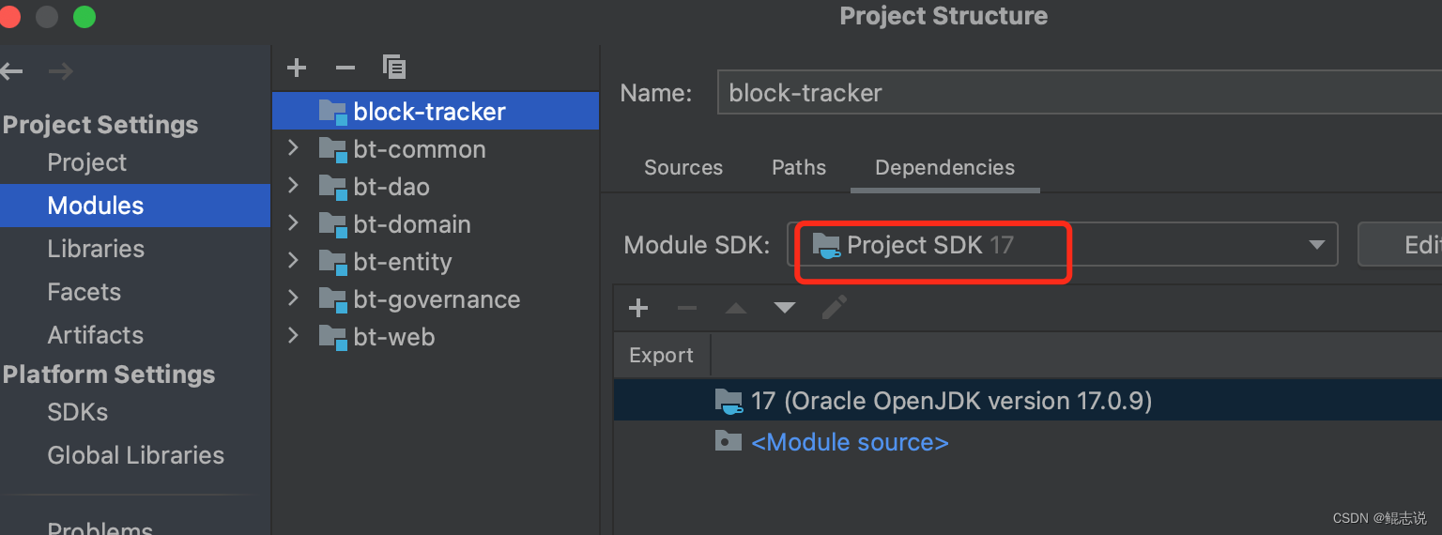Click the block-tracker module folder icon
The image size is (1442, 535).
pyautogui.click(x=332, y=112)
